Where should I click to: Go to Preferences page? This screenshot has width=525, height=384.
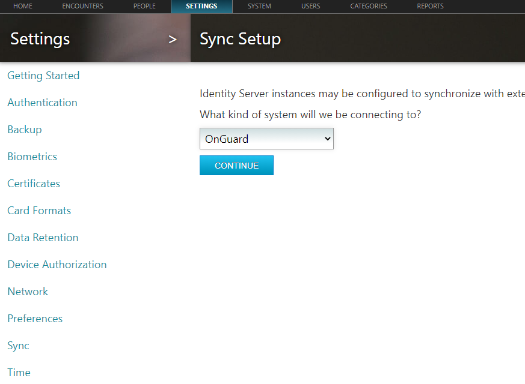tap(35, 319)
